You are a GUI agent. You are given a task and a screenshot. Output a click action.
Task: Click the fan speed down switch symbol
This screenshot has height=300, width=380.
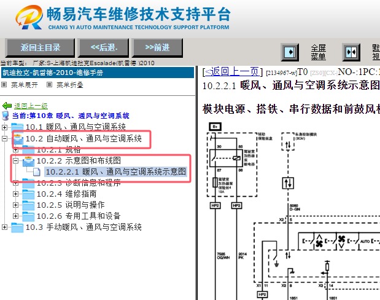(341, 241)
